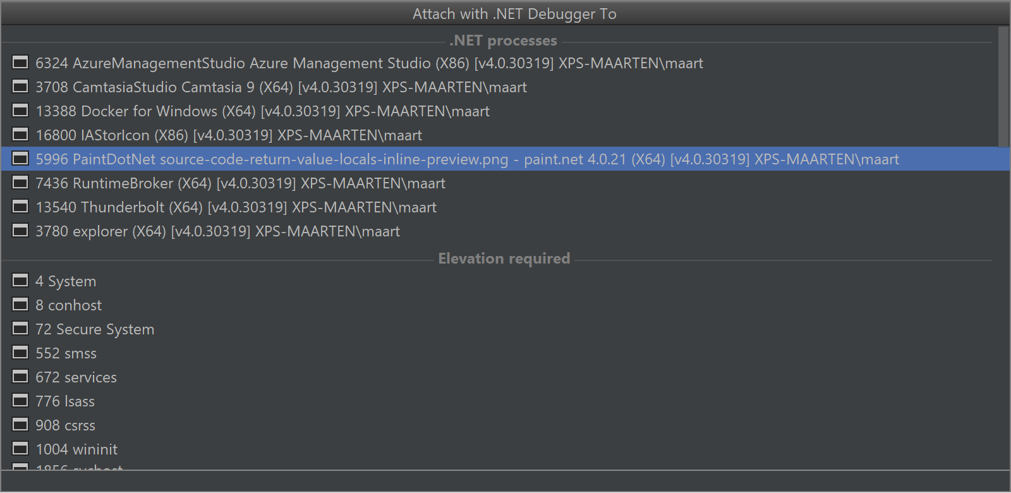Click the window icon beside 72 Secure System

(x=20, y=329)
